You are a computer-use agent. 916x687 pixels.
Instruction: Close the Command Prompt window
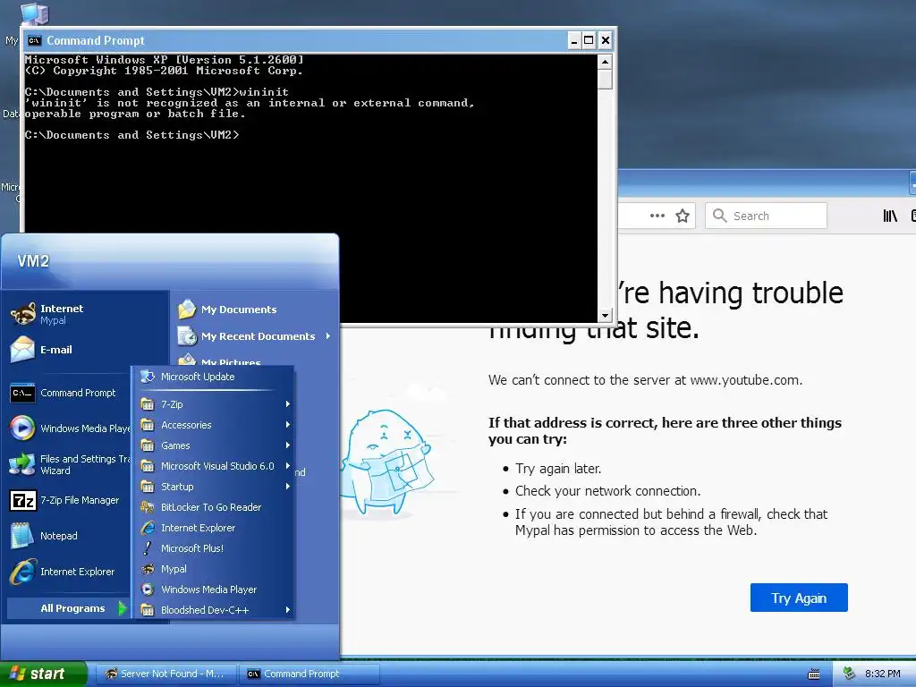[x=606, y=40]
